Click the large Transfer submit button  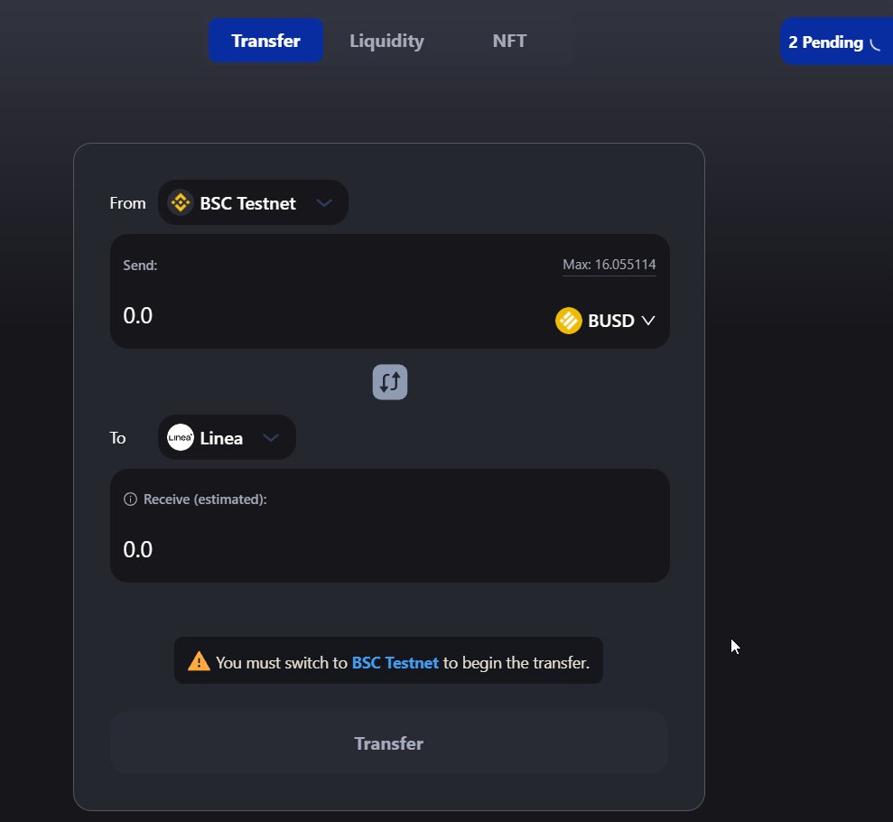point(389,743)
